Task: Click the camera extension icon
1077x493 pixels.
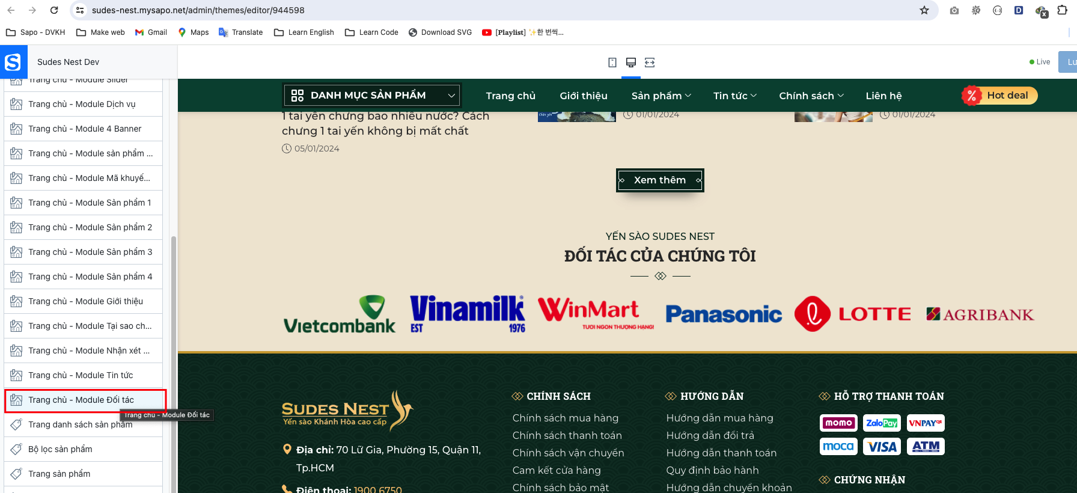Action: click(x=954, y=10)
